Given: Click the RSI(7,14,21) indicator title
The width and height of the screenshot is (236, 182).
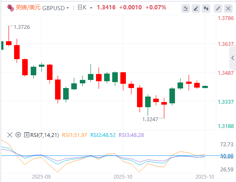Looking at the screenshot, I should (x=44, y=135).
